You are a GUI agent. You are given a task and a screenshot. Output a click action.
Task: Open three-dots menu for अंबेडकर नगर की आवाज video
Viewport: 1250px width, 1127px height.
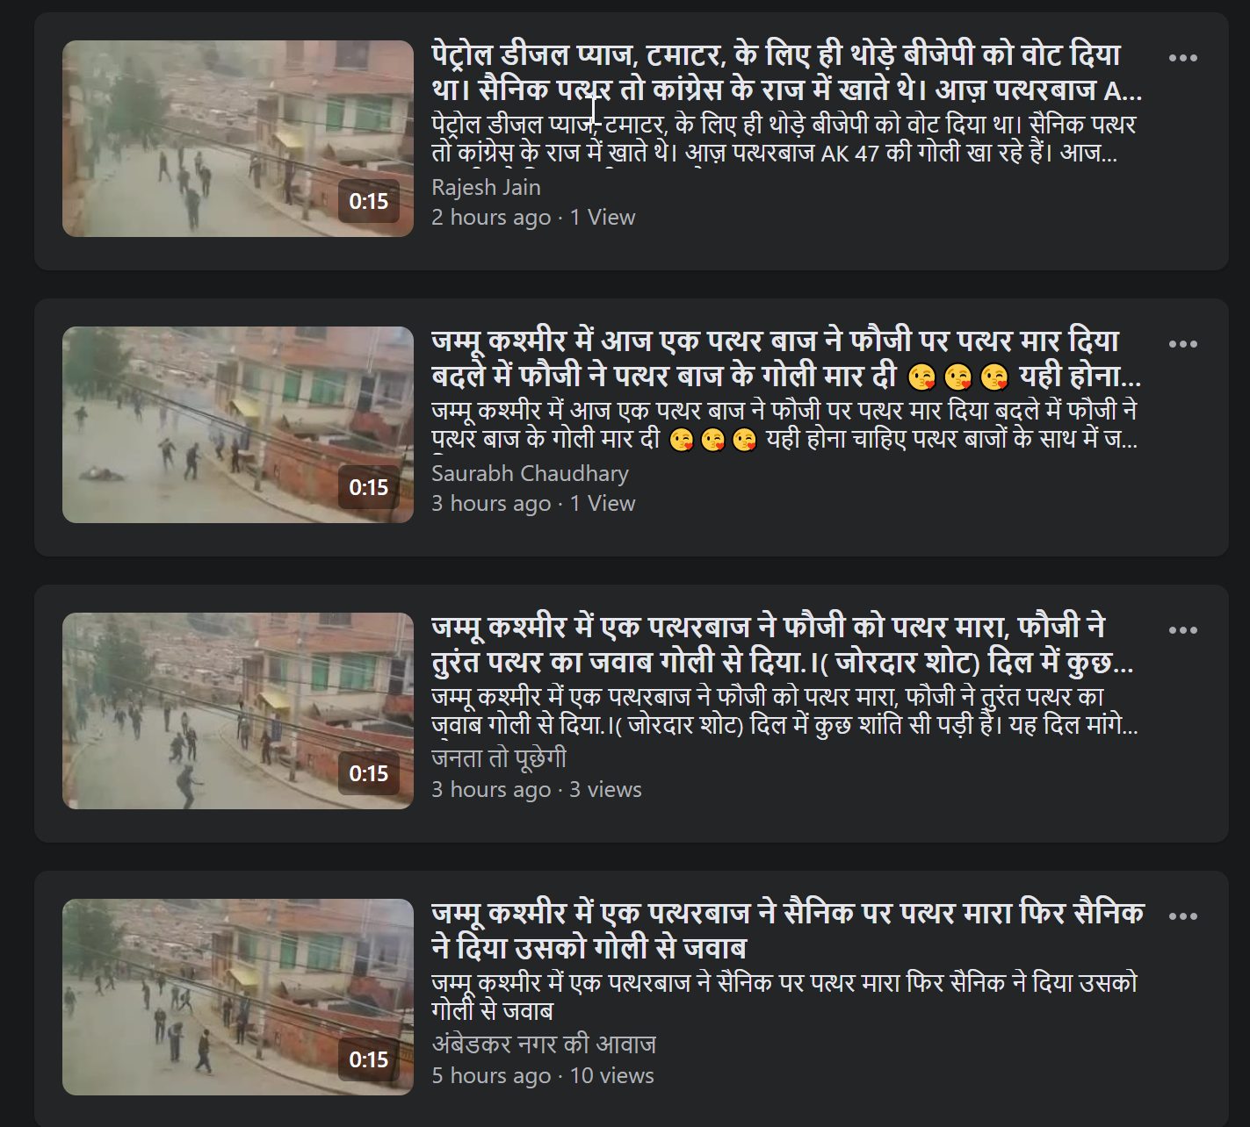[1182, 916]
